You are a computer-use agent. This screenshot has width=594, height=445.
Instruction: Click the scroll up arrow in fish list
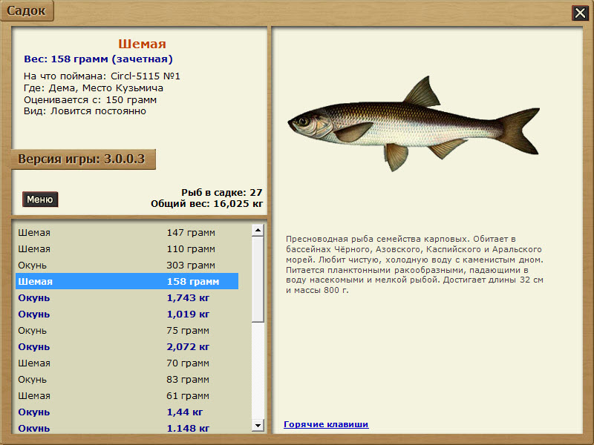258,230
